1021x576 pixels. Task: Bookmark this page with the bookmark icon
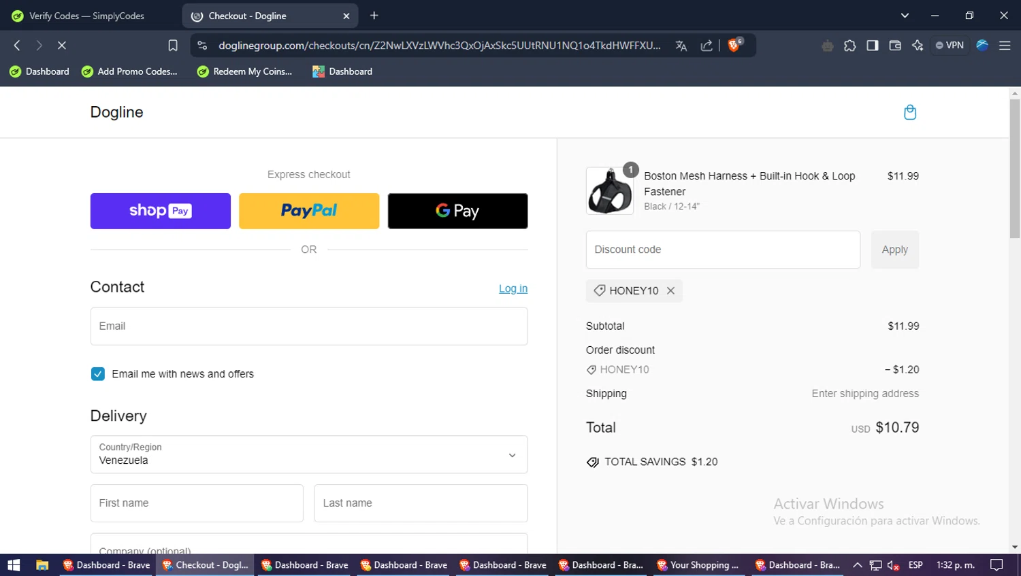tap(173, 46)
